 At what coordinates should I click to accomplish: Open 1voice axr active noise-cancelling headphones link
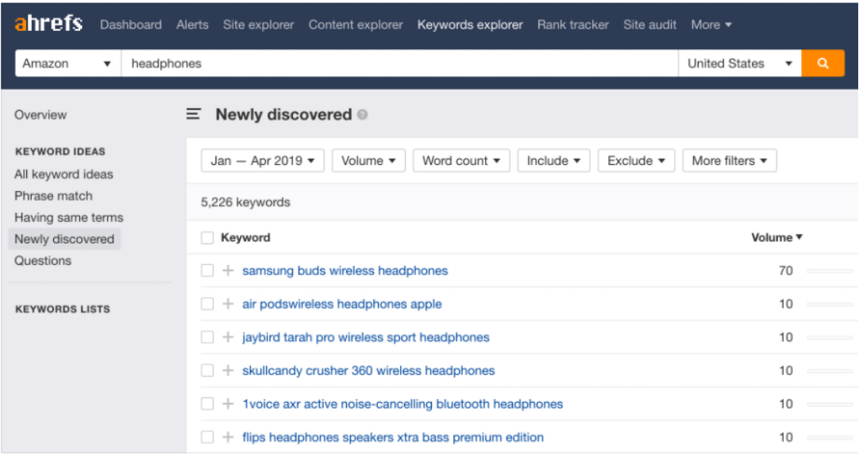click(403, 404)
